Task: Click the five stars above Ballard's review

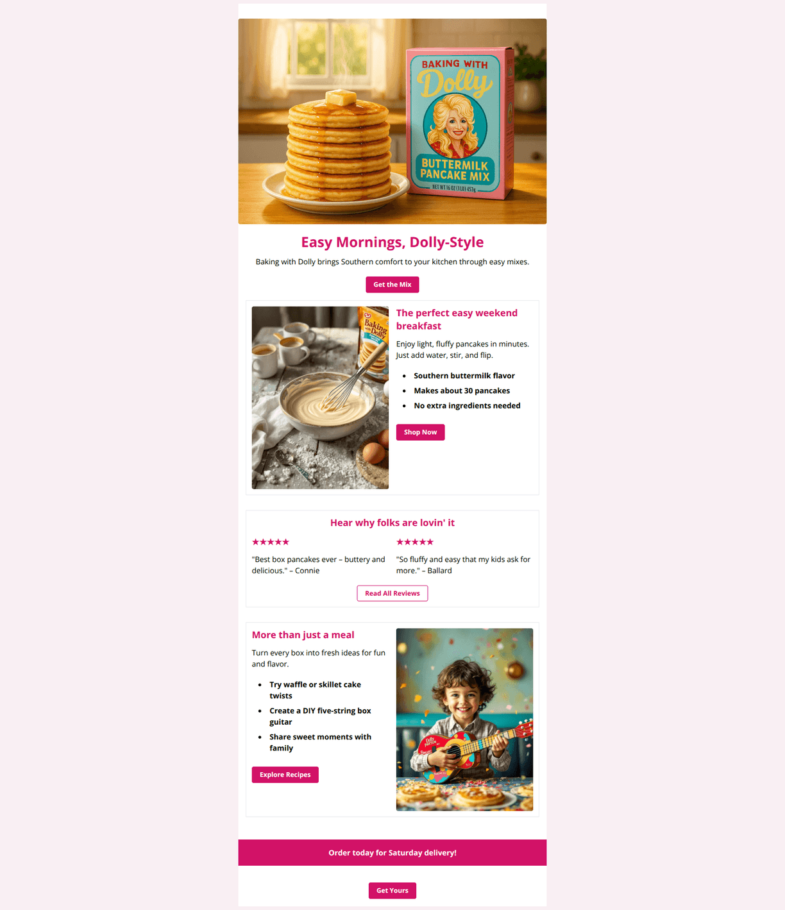Action: click(x=415, y=542)
